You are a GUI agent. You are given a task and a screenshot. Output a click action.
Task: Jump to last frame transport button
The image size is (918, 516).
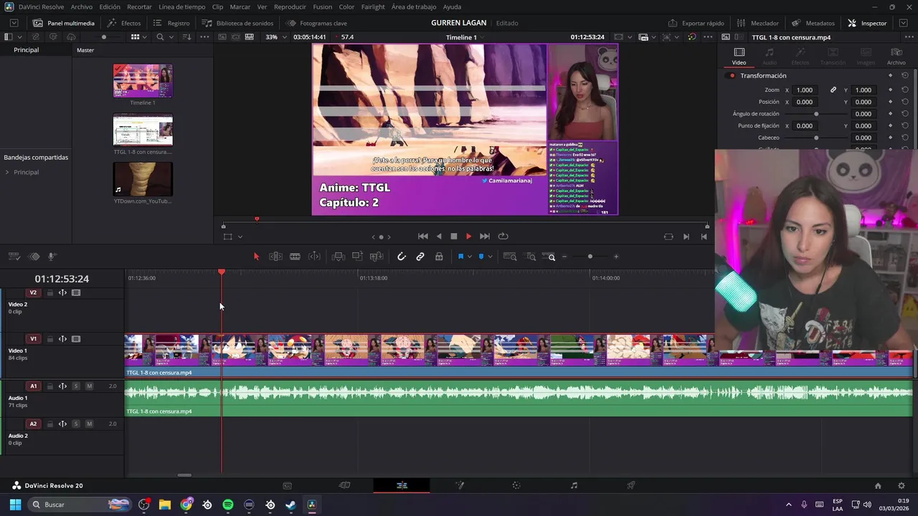tap(485, 236)
